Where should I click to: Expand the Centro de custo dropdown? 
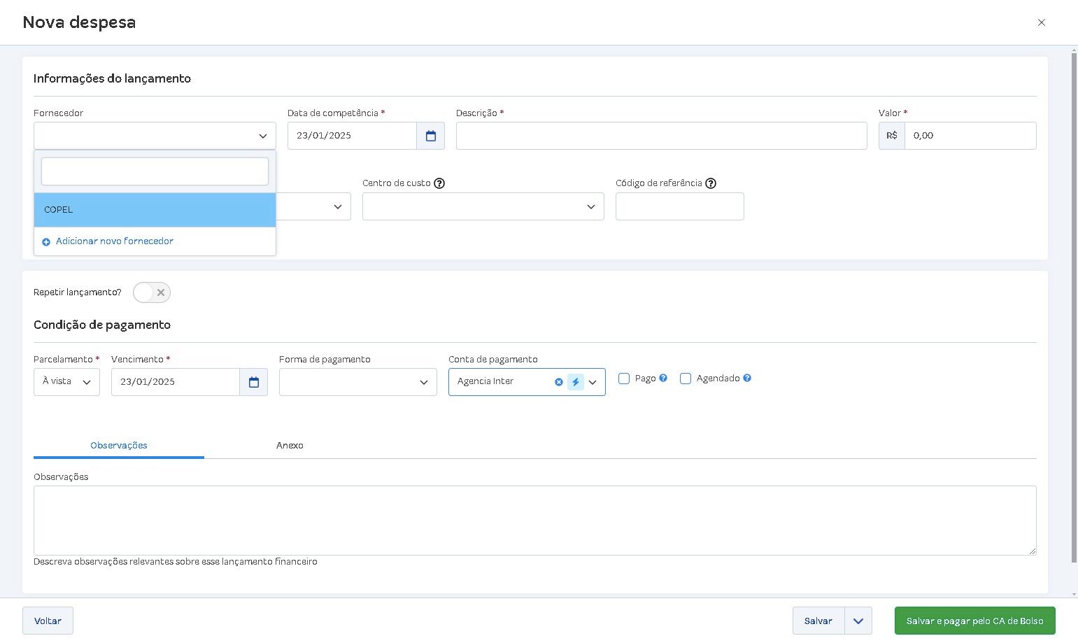(483, 206)
